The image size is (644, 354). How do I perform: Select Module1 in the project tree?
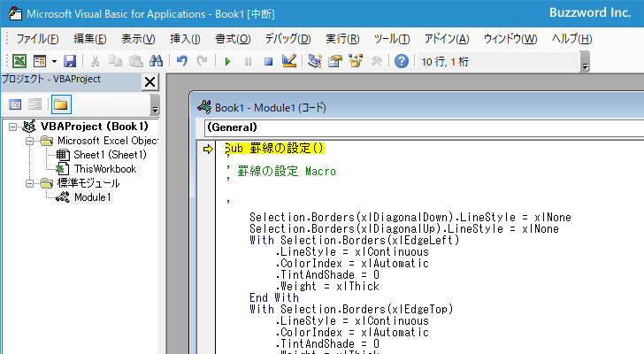pyautogui.click(x=92, y=197)
